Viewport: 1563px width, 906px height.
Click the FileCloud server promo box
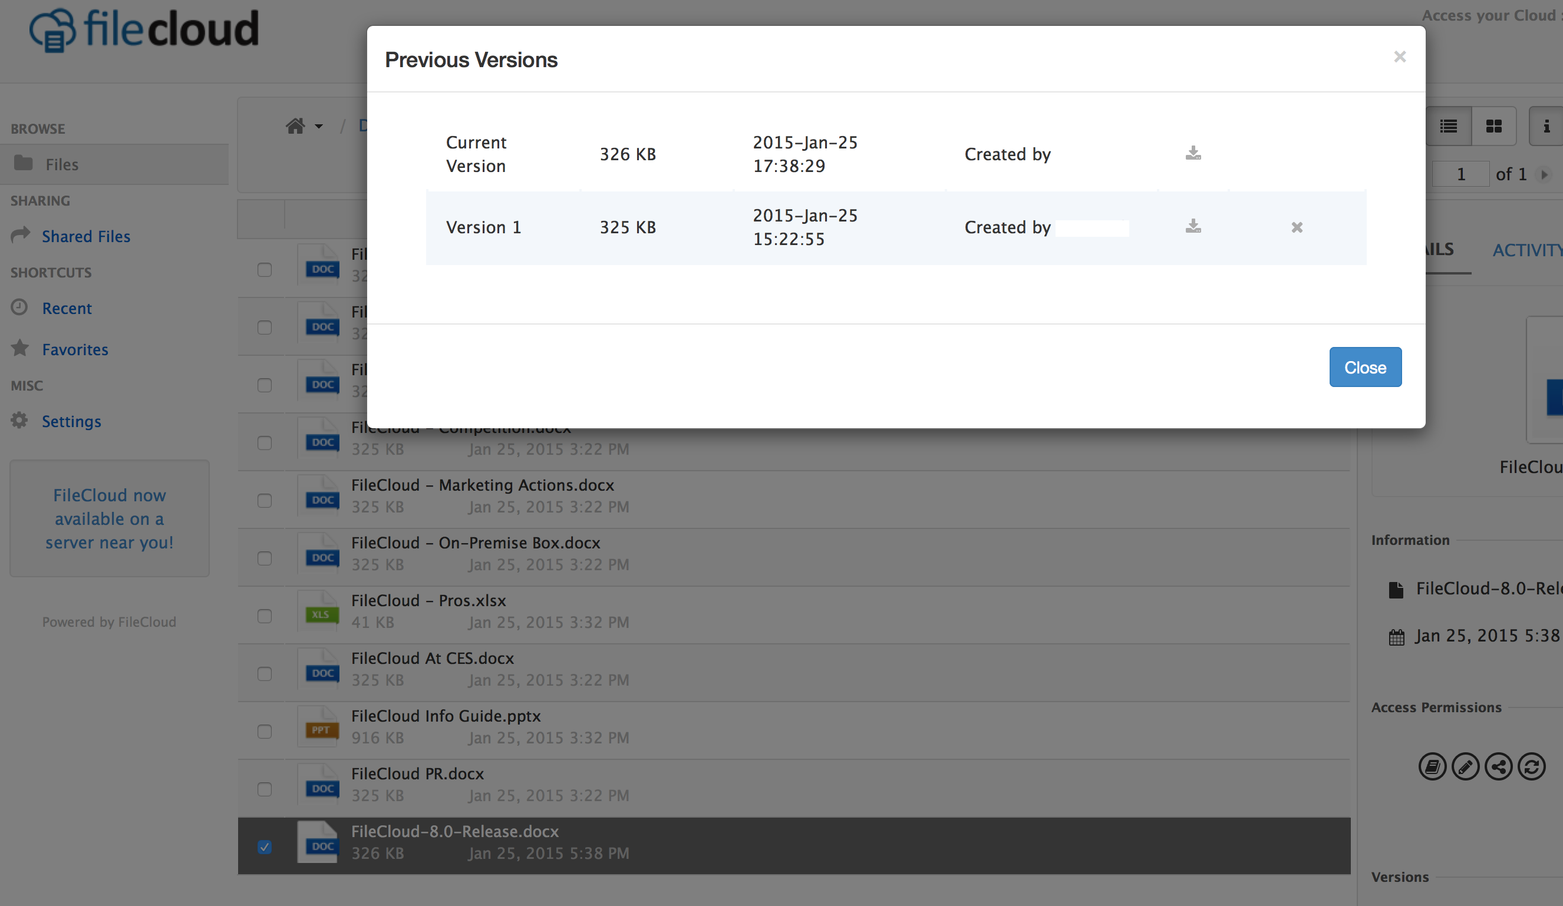(109, 518)
